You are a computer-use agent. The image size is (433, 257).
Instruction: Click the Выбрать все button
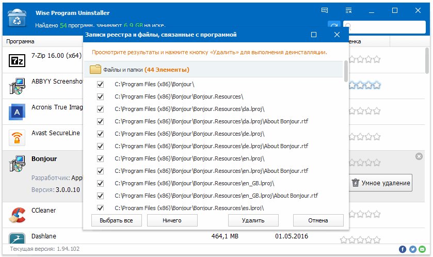point(116,220)
